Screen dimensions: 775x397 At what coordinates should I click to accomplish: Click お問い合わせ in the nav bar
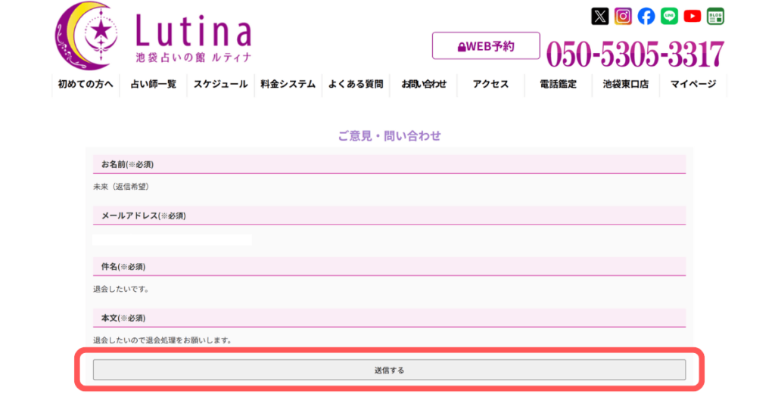(x=424, y=85)
